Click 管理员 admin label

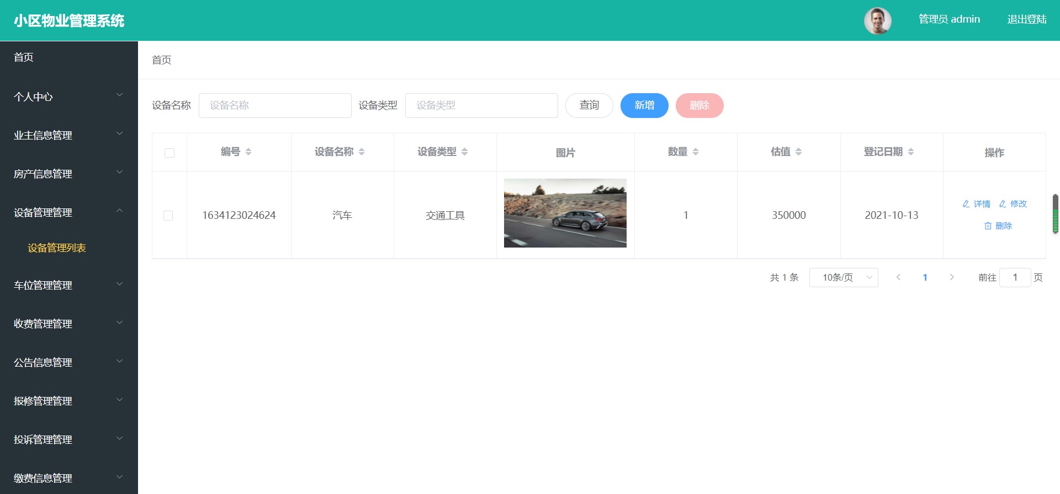pos(949,19)
